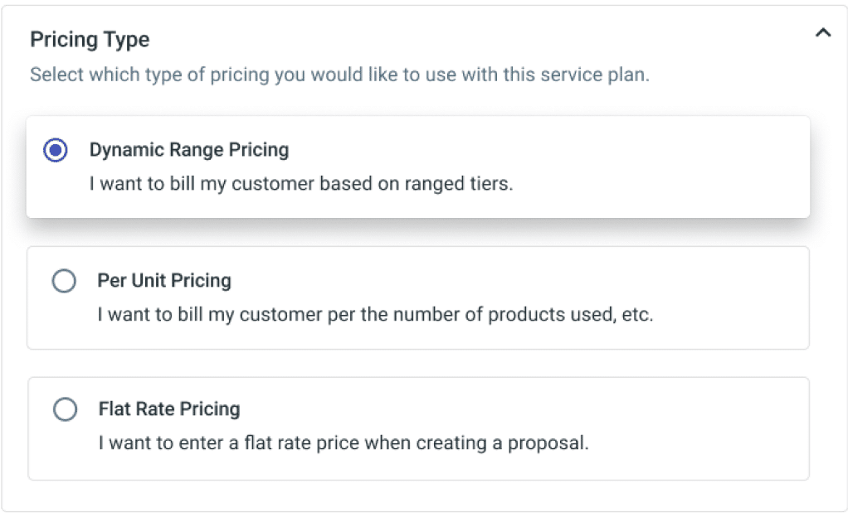Click the "Flat Rate Pricing" option title
848x517 pixels.
(x=169, y=409)
